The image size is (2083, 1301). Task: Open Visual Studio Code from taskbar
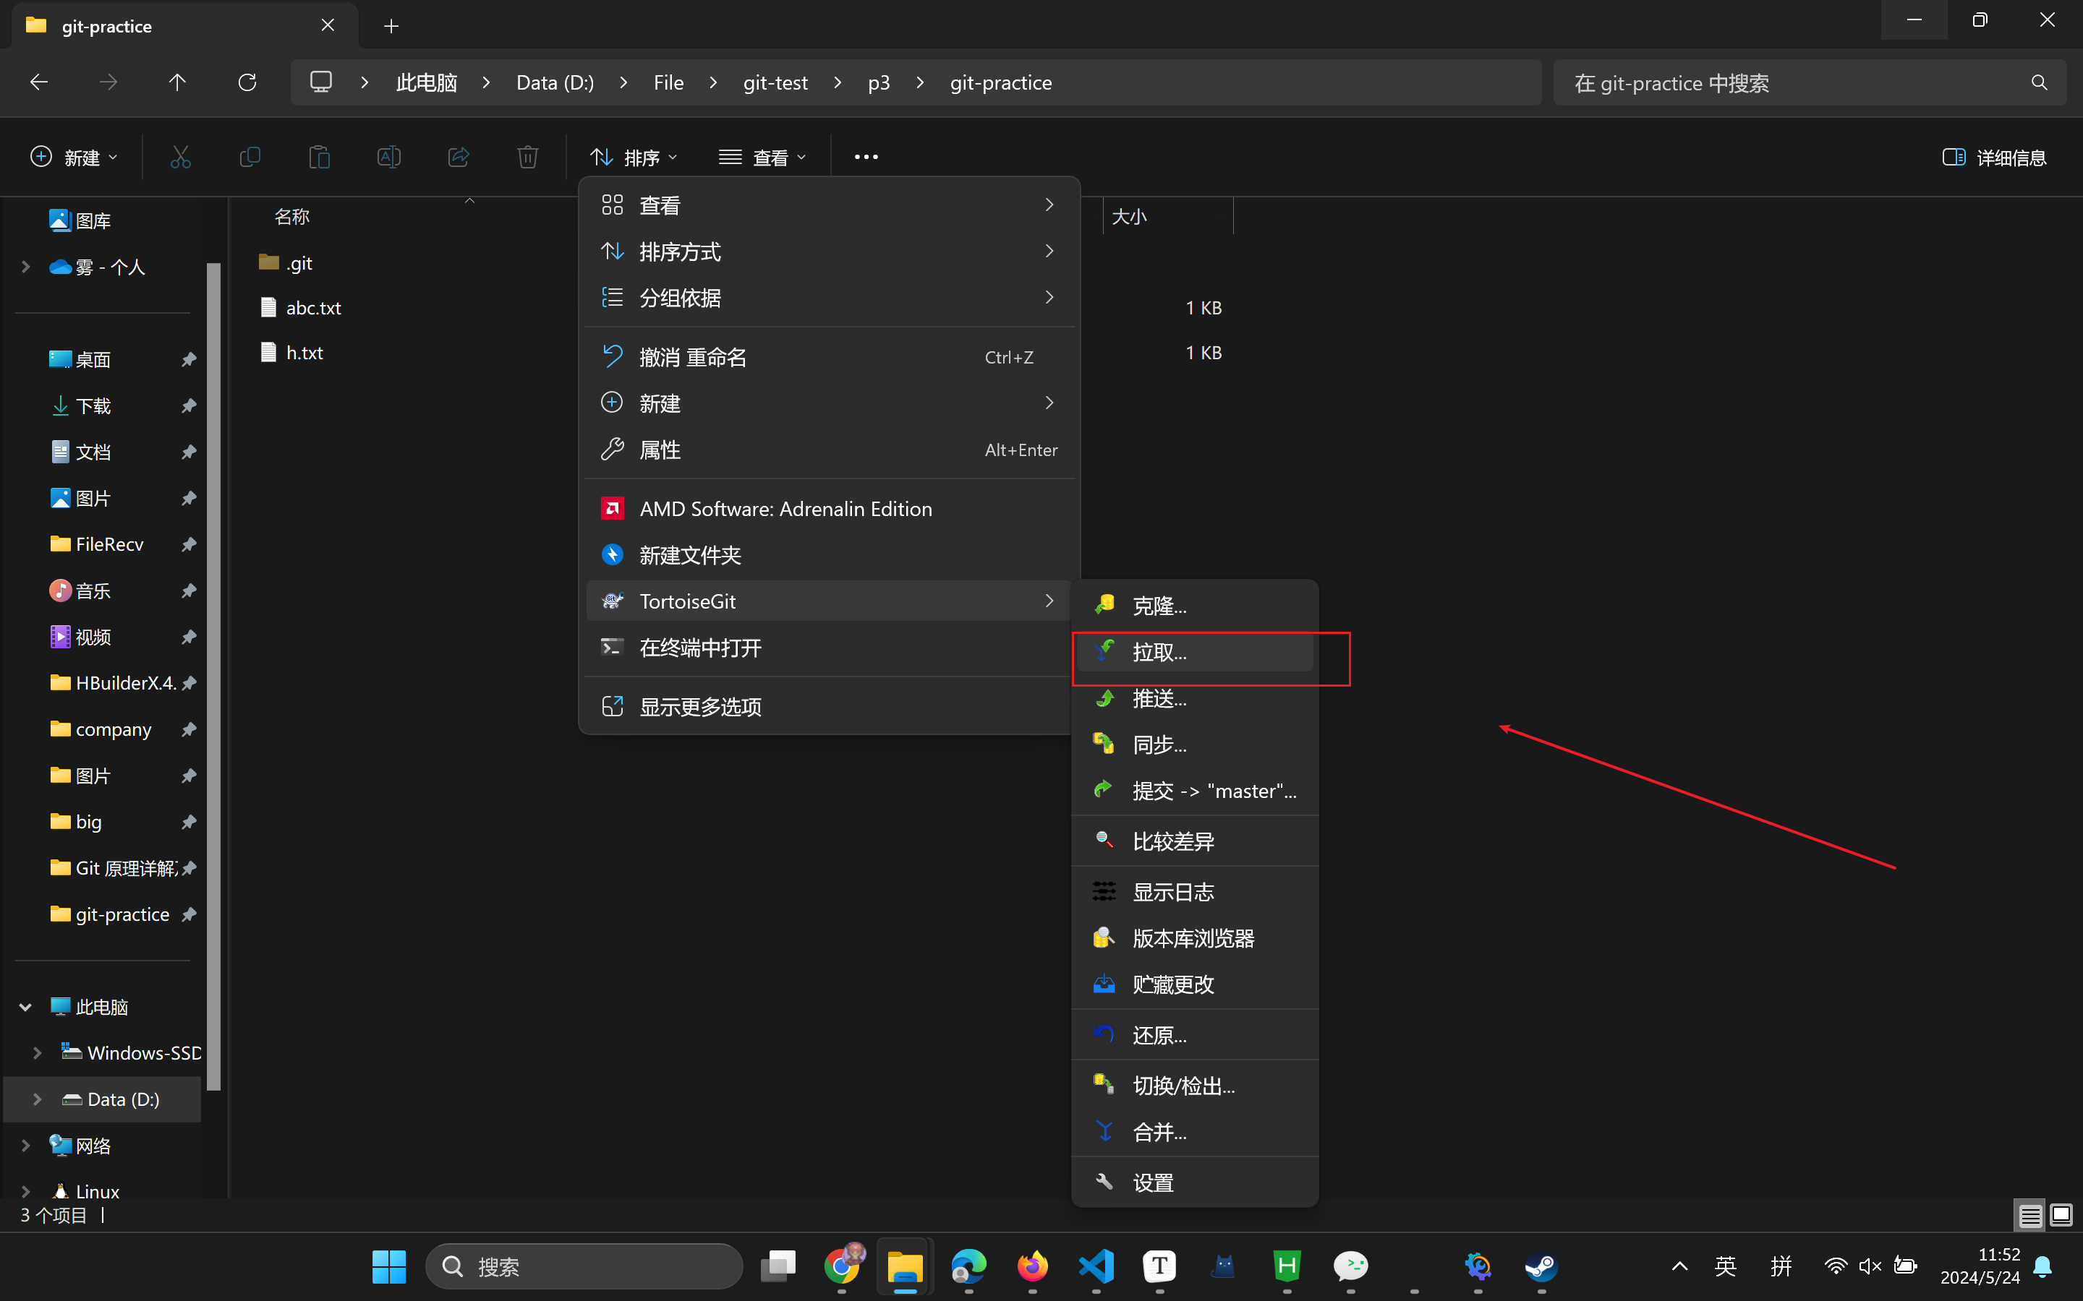pyautogui.click(x=1096, y=1266)
